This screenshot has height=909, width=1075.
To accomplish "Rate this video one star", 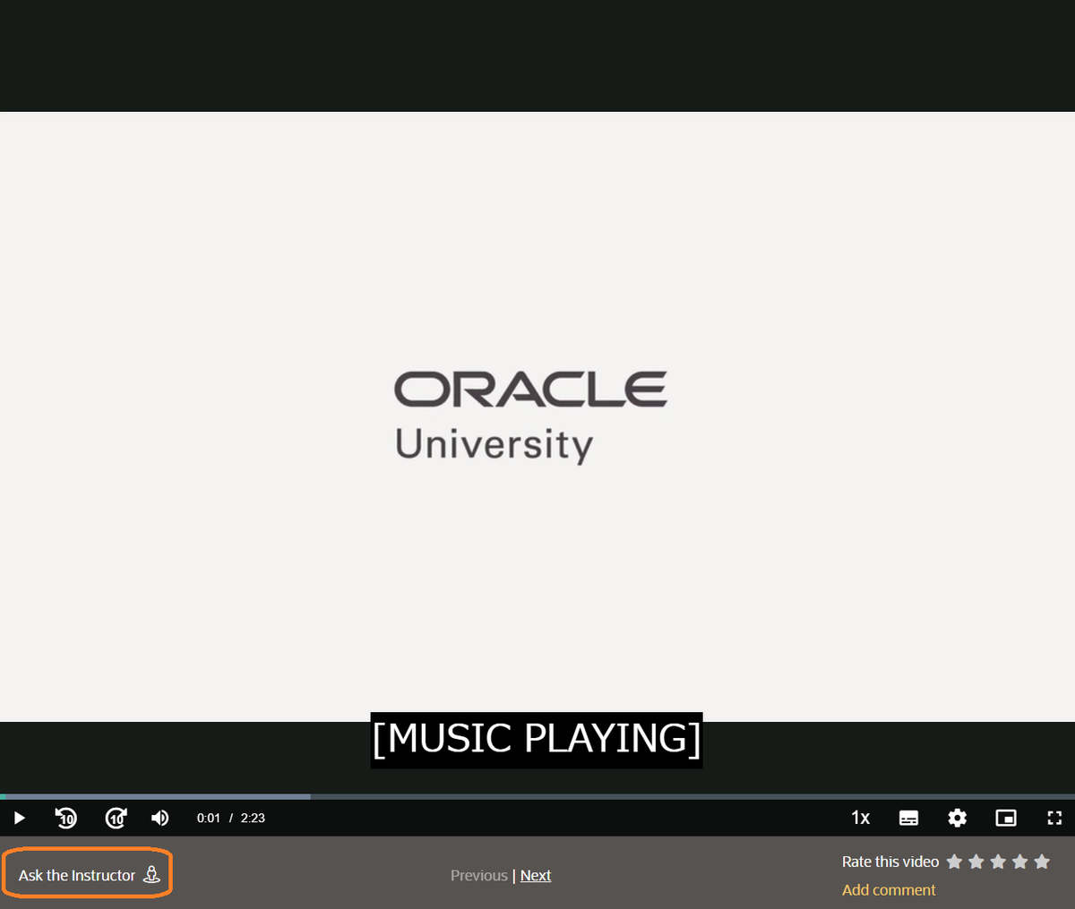I will [954, 862].
